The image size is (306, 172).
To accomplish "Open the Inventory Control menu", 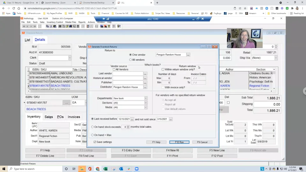I will [x=55, y=22].
